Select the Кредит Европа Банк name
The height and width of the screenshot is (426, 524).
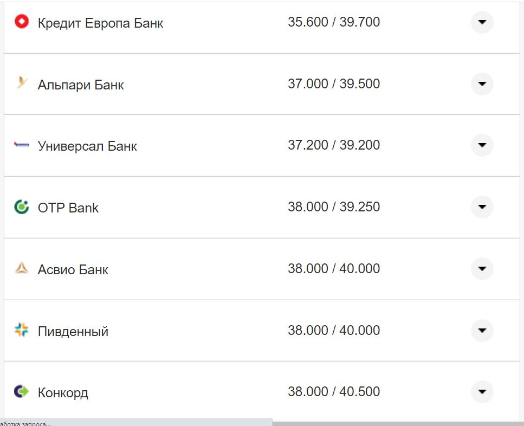(x=100, y=23)
